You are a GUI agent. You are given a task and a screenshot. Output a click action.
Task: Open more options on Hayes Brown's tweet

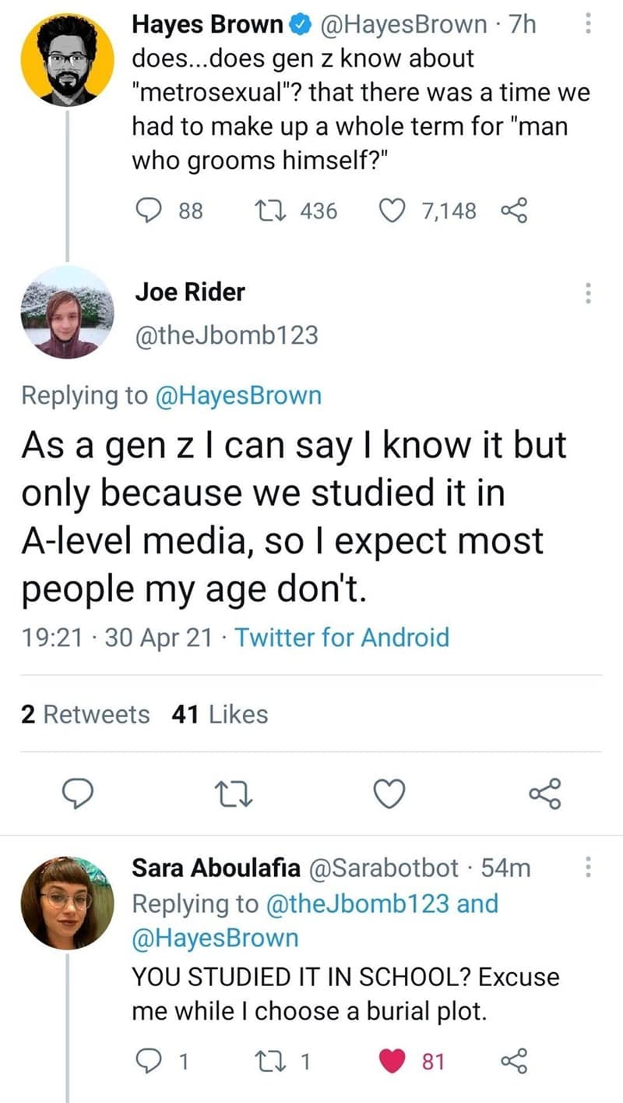[588, 27]
